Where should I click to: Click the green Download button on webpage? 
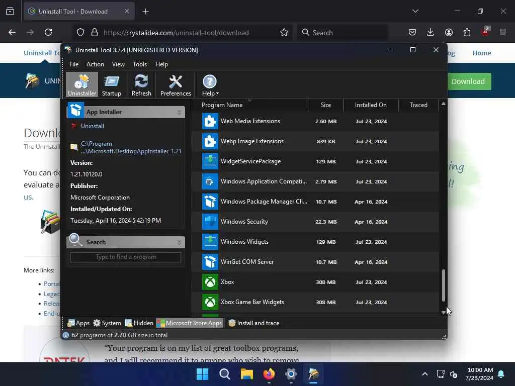(468, 81)
